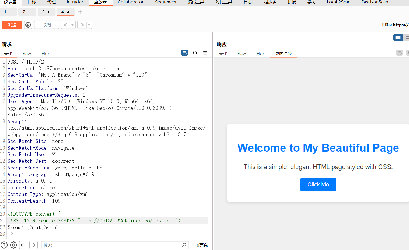Click Welcome to My Beautiful Page heading

(x=318, y=148)
